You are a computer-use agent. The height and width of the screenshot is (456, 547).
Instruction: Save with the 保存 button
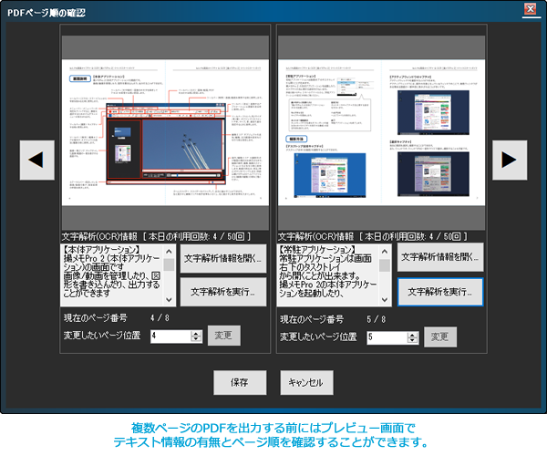pos(240,382)
